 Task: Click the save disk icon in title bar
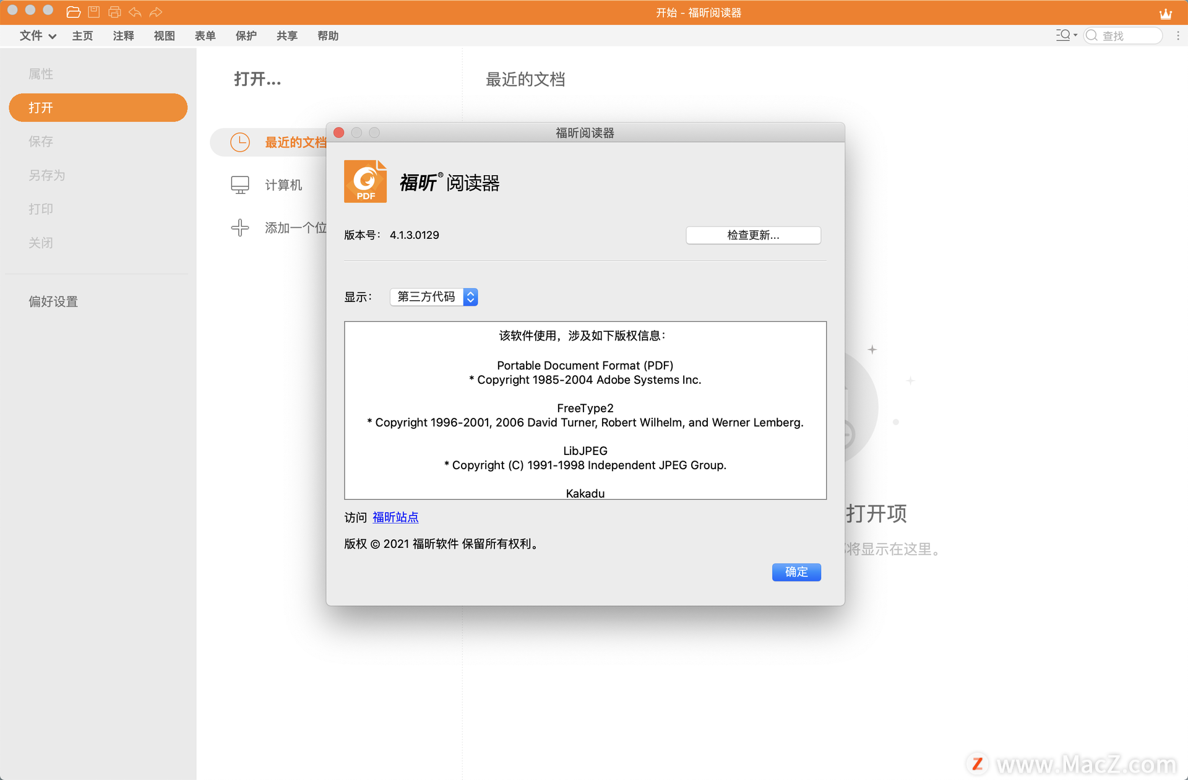(x=94, y=12)
